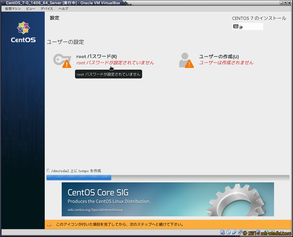Click the orange warning badge on the user icon
Image resolution: width=293 pixels, height=237 pixels.
(x=189, y=64)
